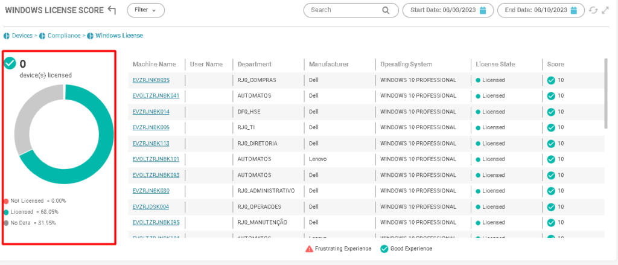Click the green checkmark above devices licensed
The height and width of the screenshot is (265, 618).
[10, 63]
